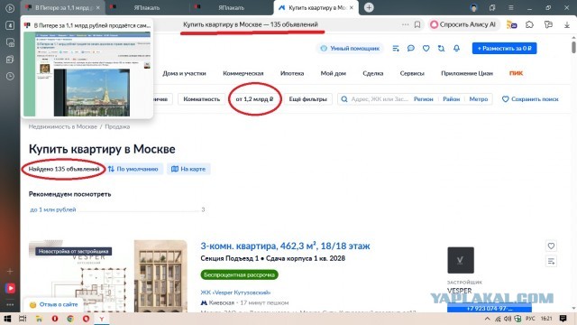The image size is (577, 325).
Task: Add the listing to favorites heart
Action: pos(551,246)
